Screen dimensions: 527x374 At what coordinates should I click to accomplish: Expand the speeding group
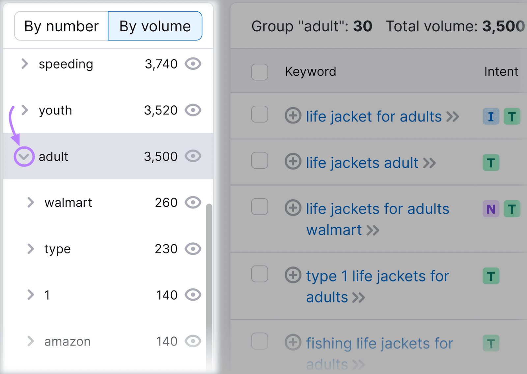click(x=25, y=64)
